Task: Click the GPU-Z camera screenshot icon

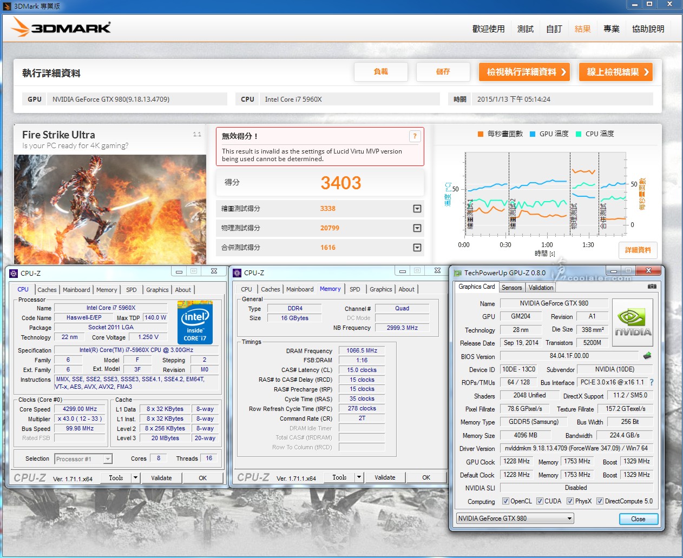Action: [x=652, y=287]
